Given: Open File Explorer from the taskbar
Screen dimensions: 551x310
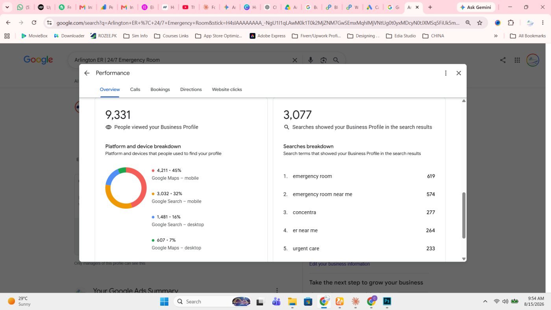Looking at the screenshot, I should click(292, 301).
